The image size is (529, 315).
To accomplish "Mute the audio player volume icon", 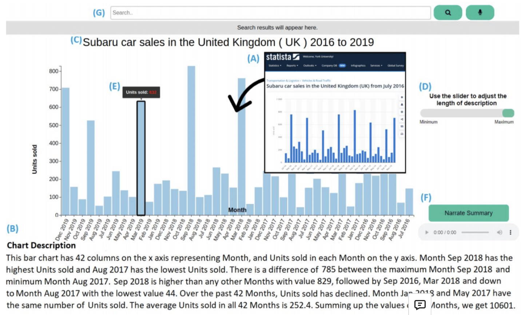I will pos(500,232).
